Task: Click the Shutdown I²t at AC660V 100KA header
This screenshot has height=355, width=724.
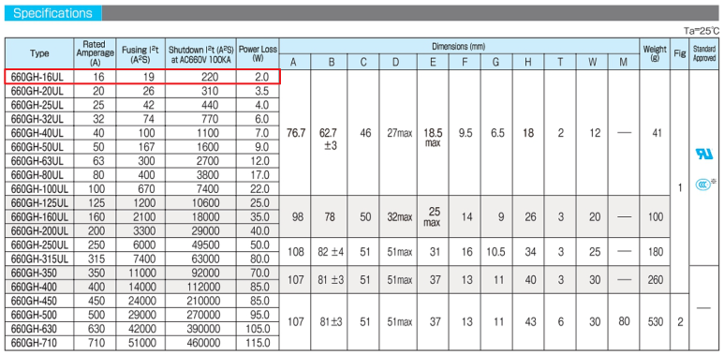Action: (200, 53)
